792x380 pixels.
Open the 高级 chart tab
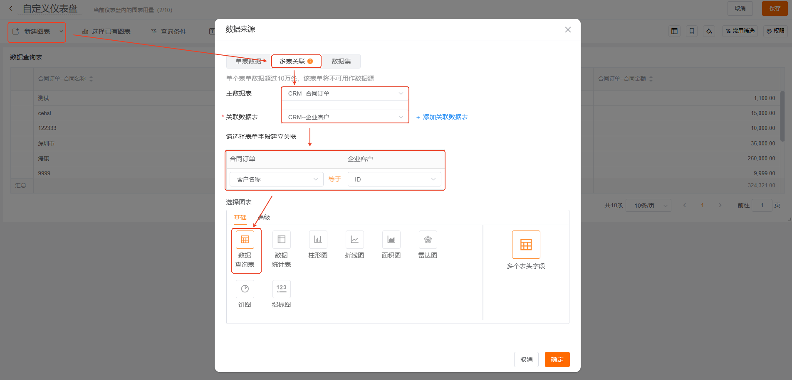264,218
